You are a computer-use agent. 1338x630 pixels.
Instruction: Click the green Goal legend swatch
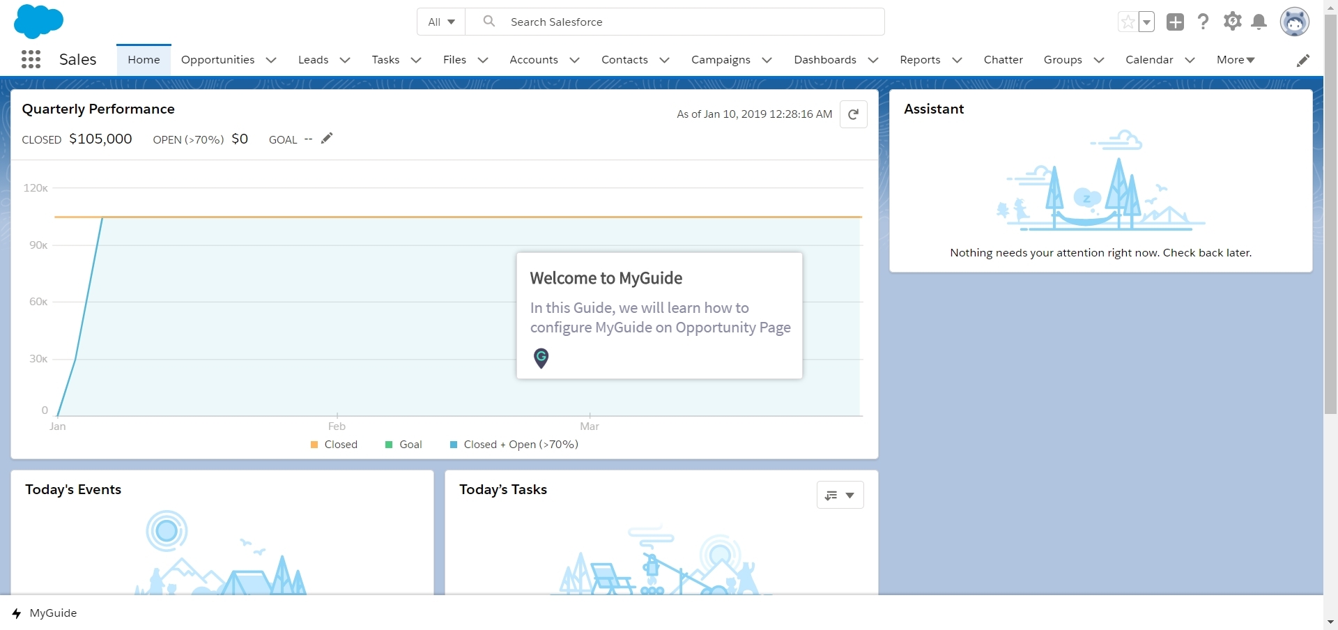tap(389, 445)
